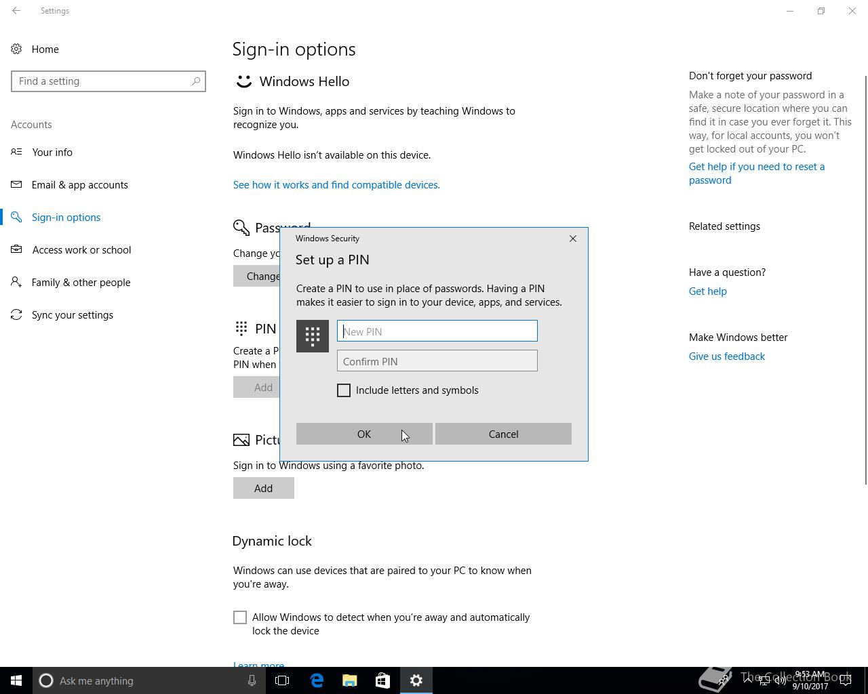Click the Find a setting search box

[x=108, y=81]
